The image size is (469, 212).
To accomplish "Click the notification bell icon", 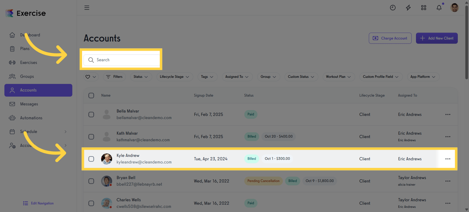I will pyautogui.click(x=439, y=7).
